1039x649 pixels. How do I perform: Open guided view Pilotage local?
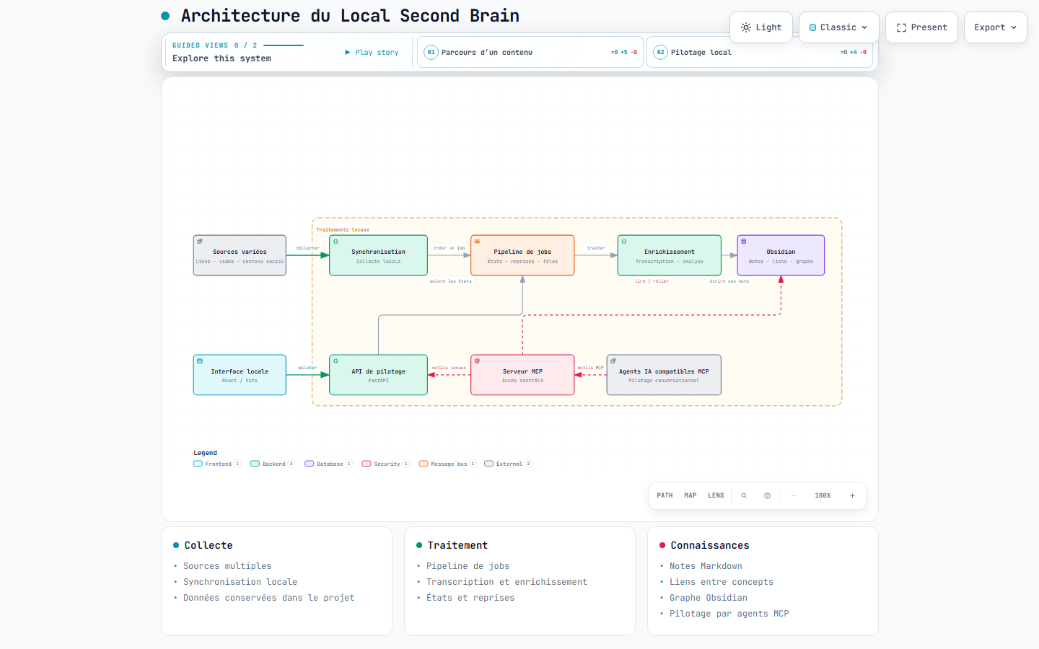coord(761,52)
